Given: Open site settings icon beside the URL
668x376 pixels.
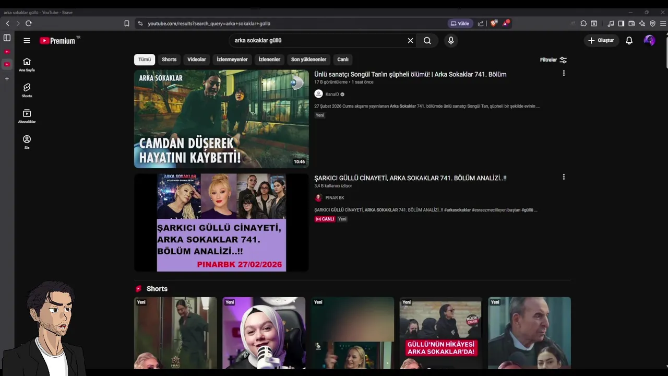Looking at the screenshot, I should coord(140,23).
